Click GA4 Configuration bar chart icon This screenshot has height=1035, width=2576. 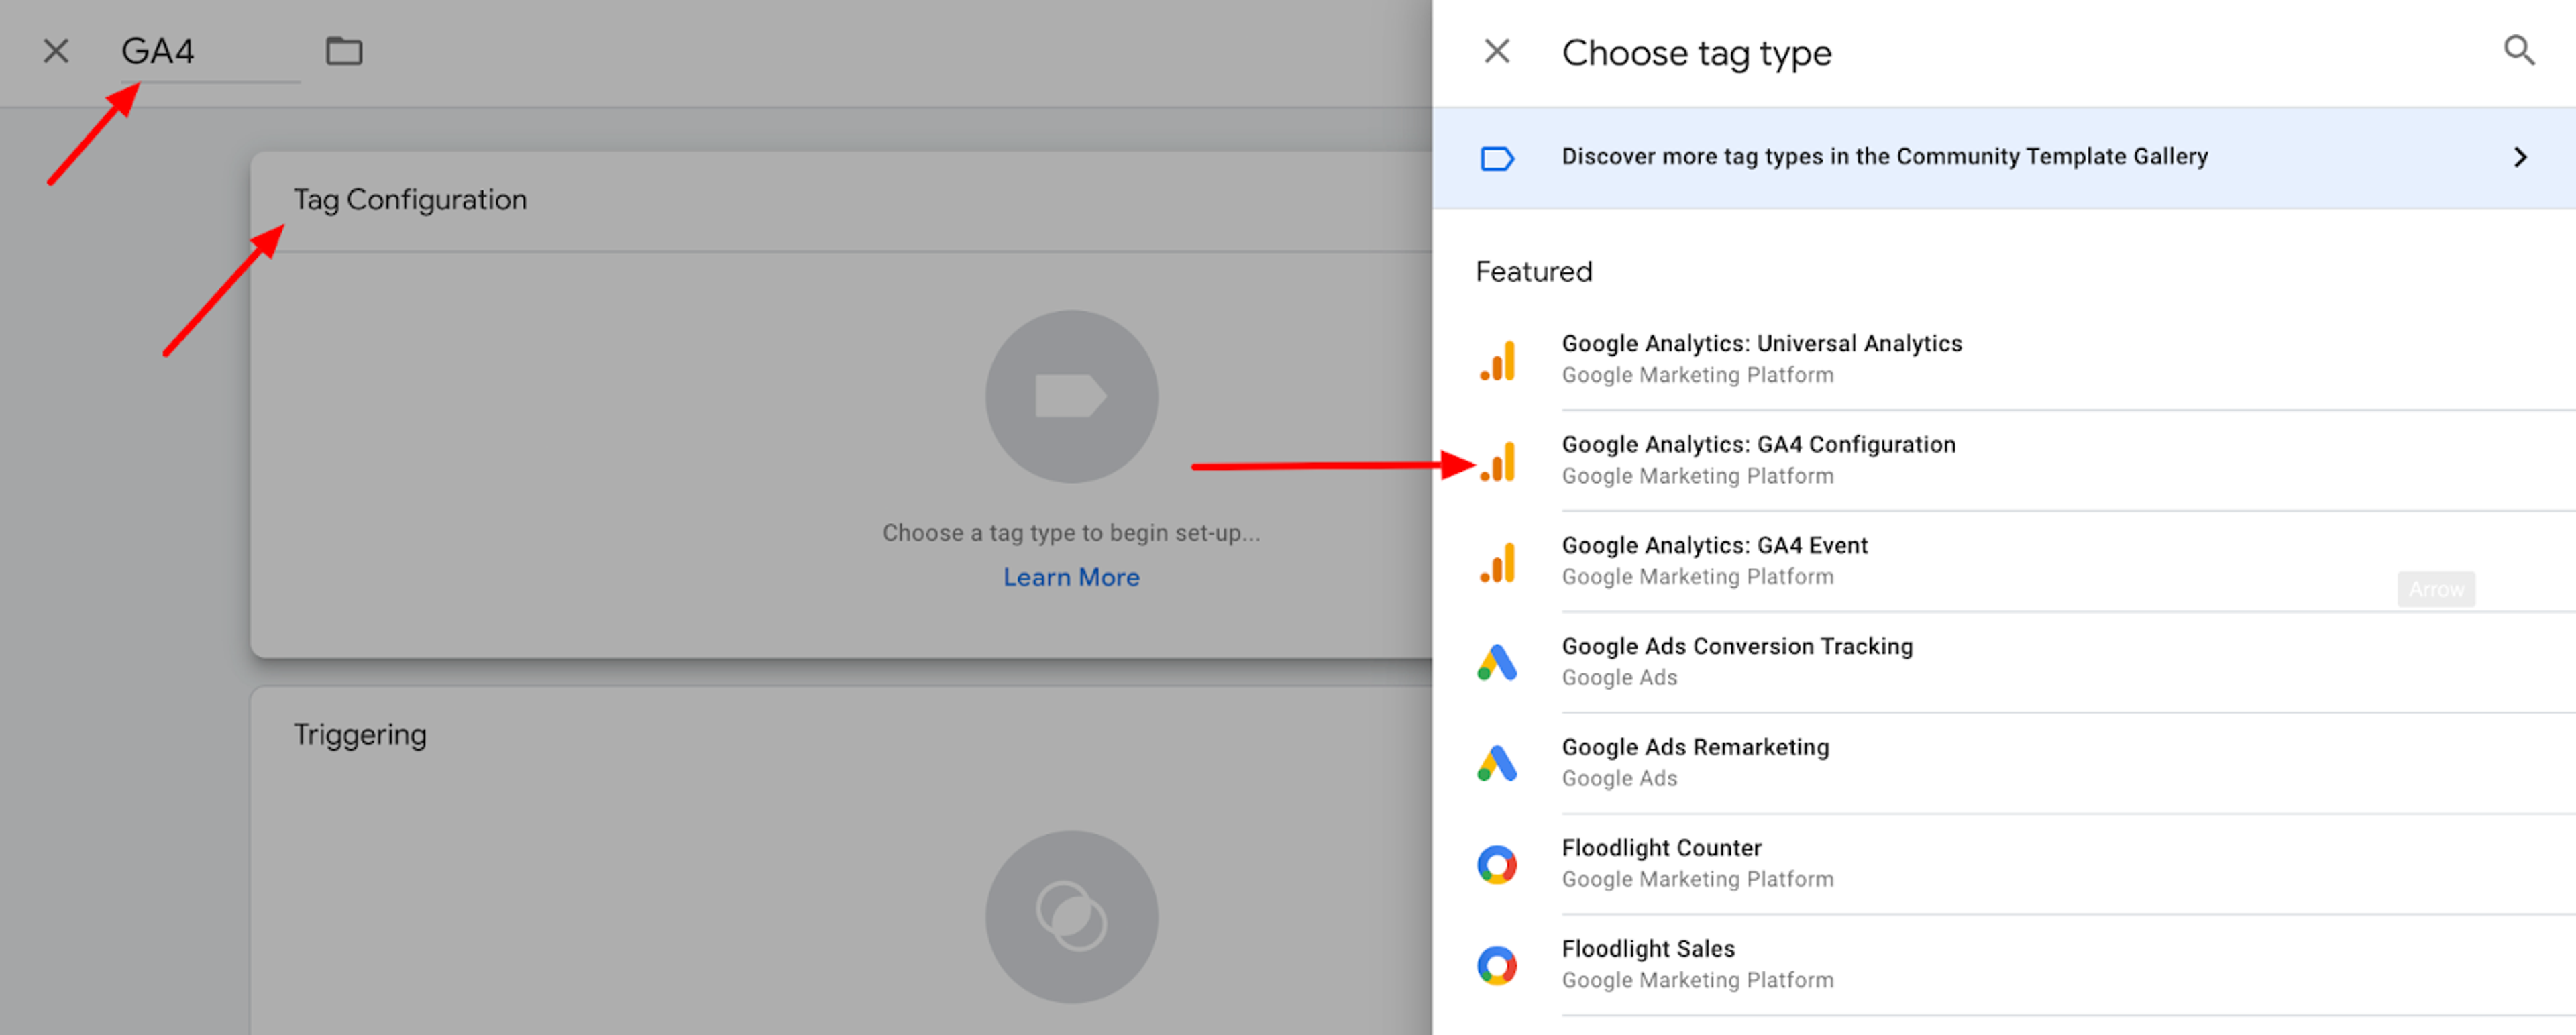click(1497, 461)
